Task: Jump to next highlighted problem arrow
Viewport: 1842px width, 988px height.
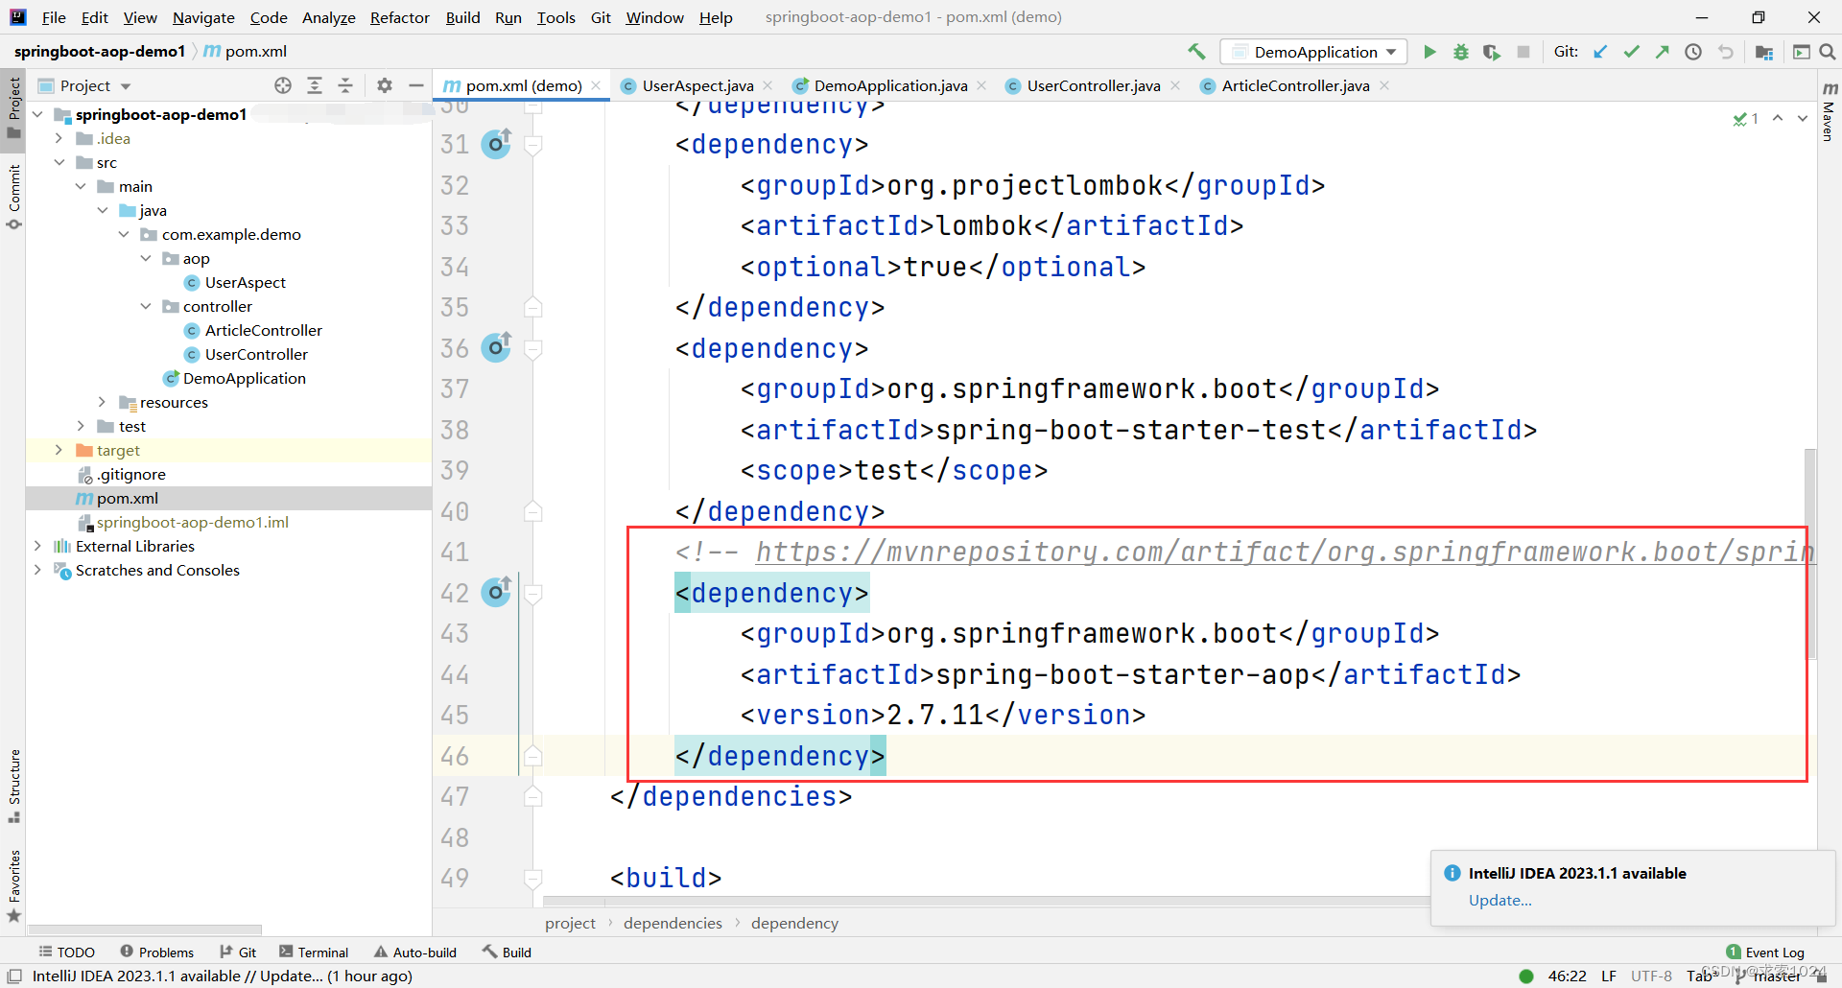Action: tap(1803, 118)
